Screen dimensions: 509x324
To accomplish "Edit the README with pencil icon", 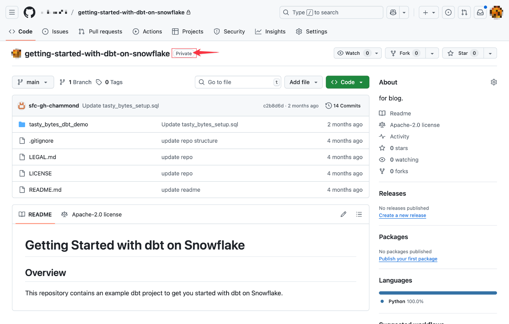I will [x=343, y=214].
